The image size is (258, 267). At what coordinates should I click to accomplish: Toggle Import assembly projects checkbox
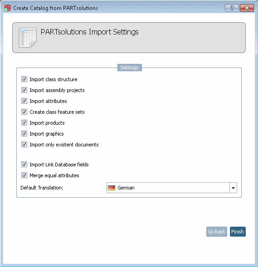(x=24, y=90)
